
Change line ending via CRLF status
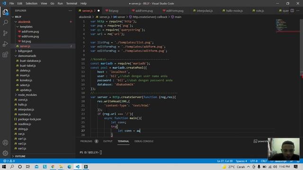(264, 161)
